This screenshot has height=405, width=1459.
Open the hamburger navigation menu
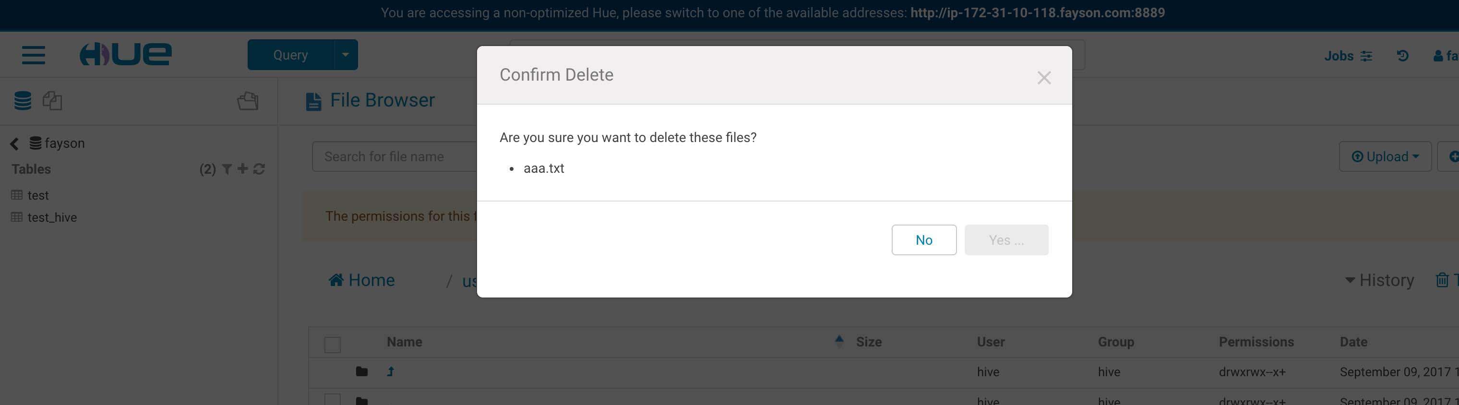(x=34, y=55)
